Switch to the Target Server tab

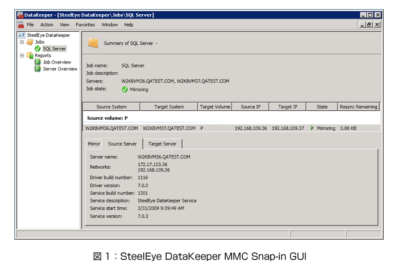coord(163,144)
